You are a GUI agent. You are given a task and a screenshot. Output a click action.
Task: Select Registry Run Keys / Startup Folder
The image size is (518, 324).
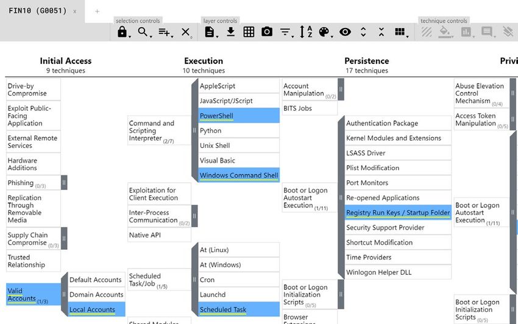(x=398, y=213)
